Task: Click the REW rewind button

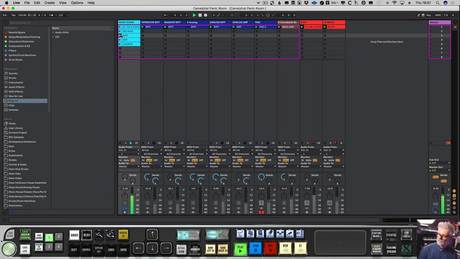Action: [x=285, y=249]
